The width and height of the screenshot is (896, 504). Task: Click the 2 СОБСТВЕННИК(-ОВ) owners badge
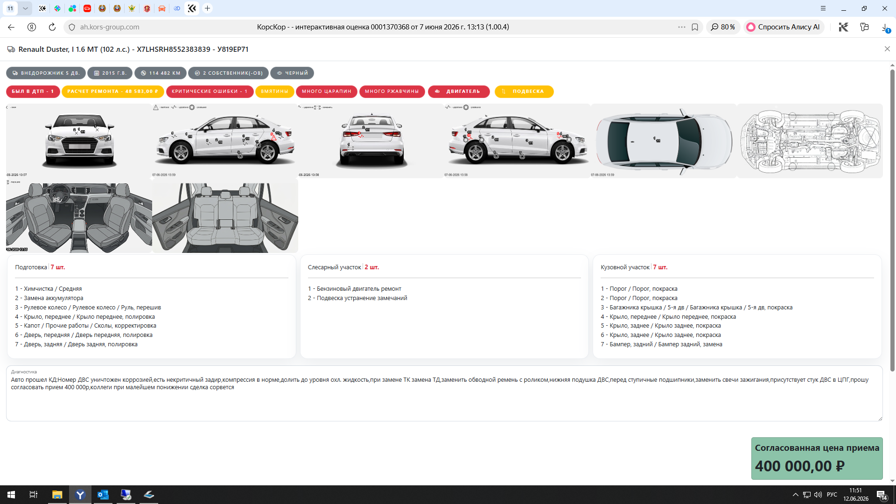(x=229, y=73)
